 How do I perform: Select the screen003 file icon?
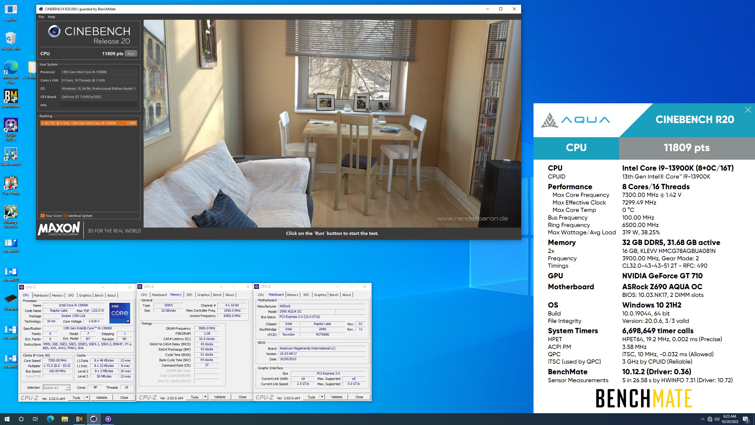11,361
